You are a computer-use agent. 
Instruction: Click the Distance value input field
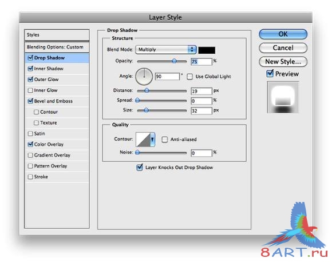pos(201,91)
